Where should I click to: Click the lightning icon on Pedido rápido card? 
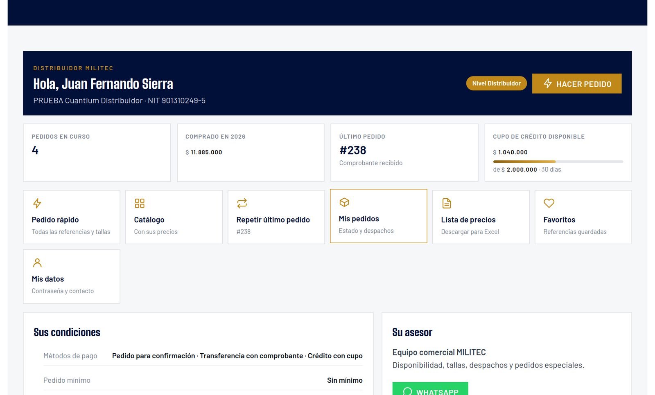37,203
